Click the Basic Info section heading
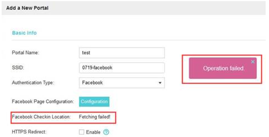This screenshot has height=137, width=269. 24,33
